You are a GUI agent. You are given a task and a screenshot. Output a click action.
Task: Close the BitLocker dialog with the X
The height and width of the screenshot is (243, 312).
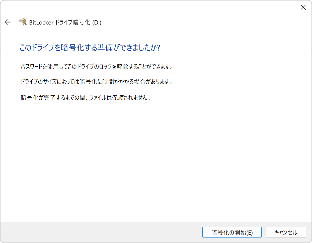(x=303, y=7)
